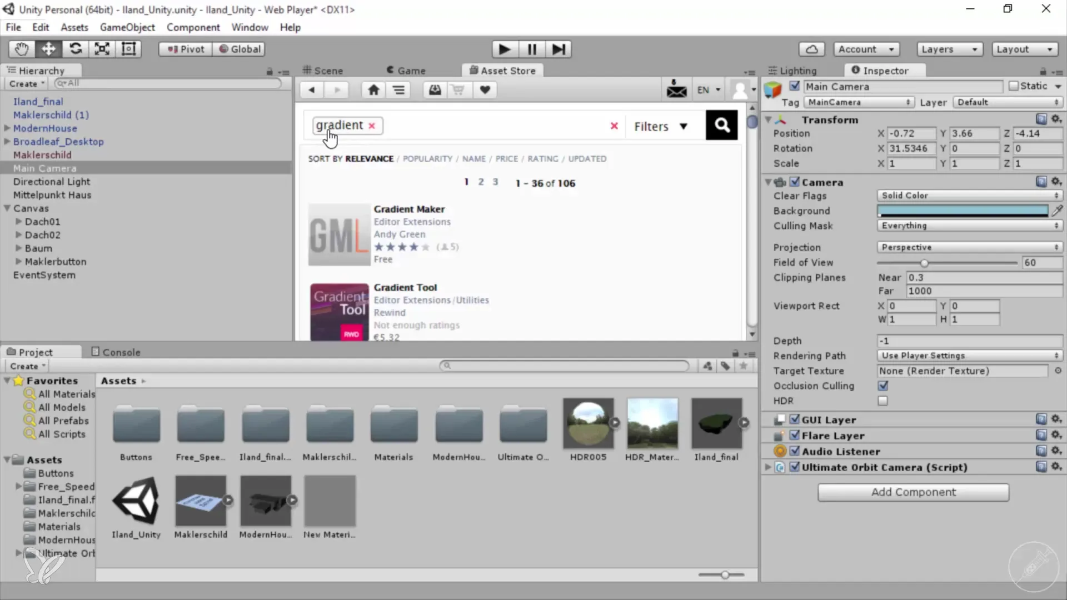Screen dimensions: 1067x600
Task: Open the Component menu
Action: click(193, 27)
